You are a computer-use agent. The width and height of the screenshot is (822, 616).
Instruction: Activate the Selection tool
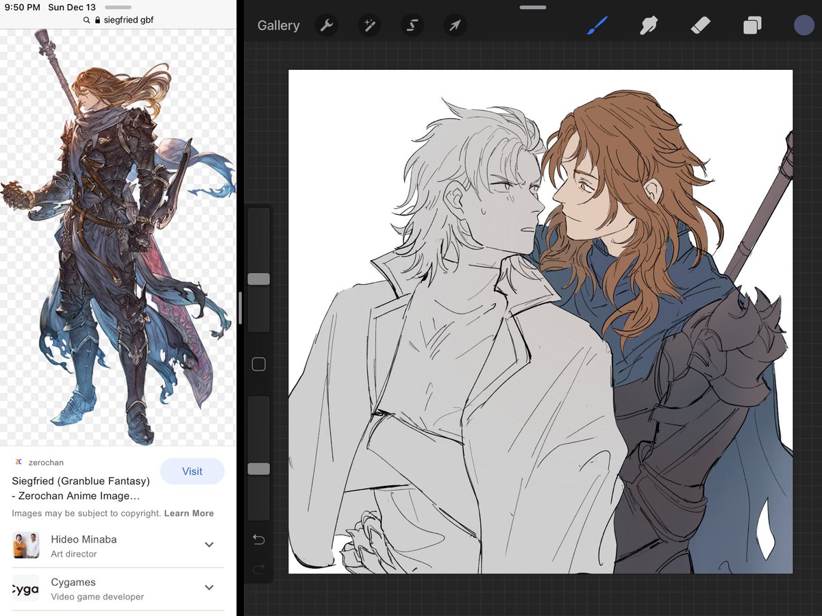[x=412, y=25]
